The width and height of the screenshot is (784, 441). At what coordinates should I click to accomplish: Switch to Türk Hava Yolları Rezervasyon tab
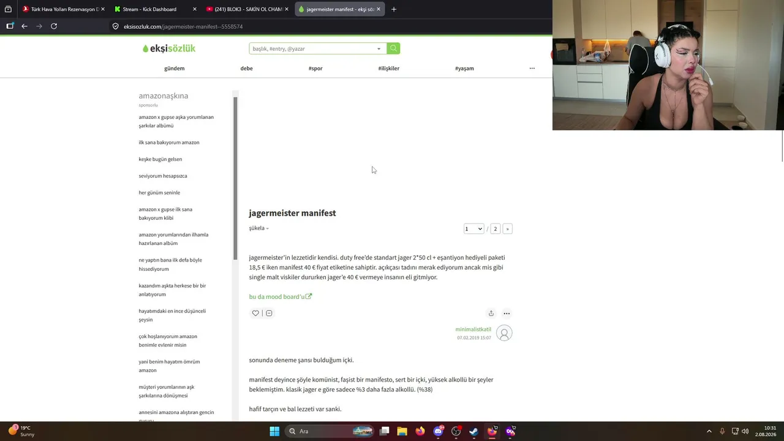point(63,9)
